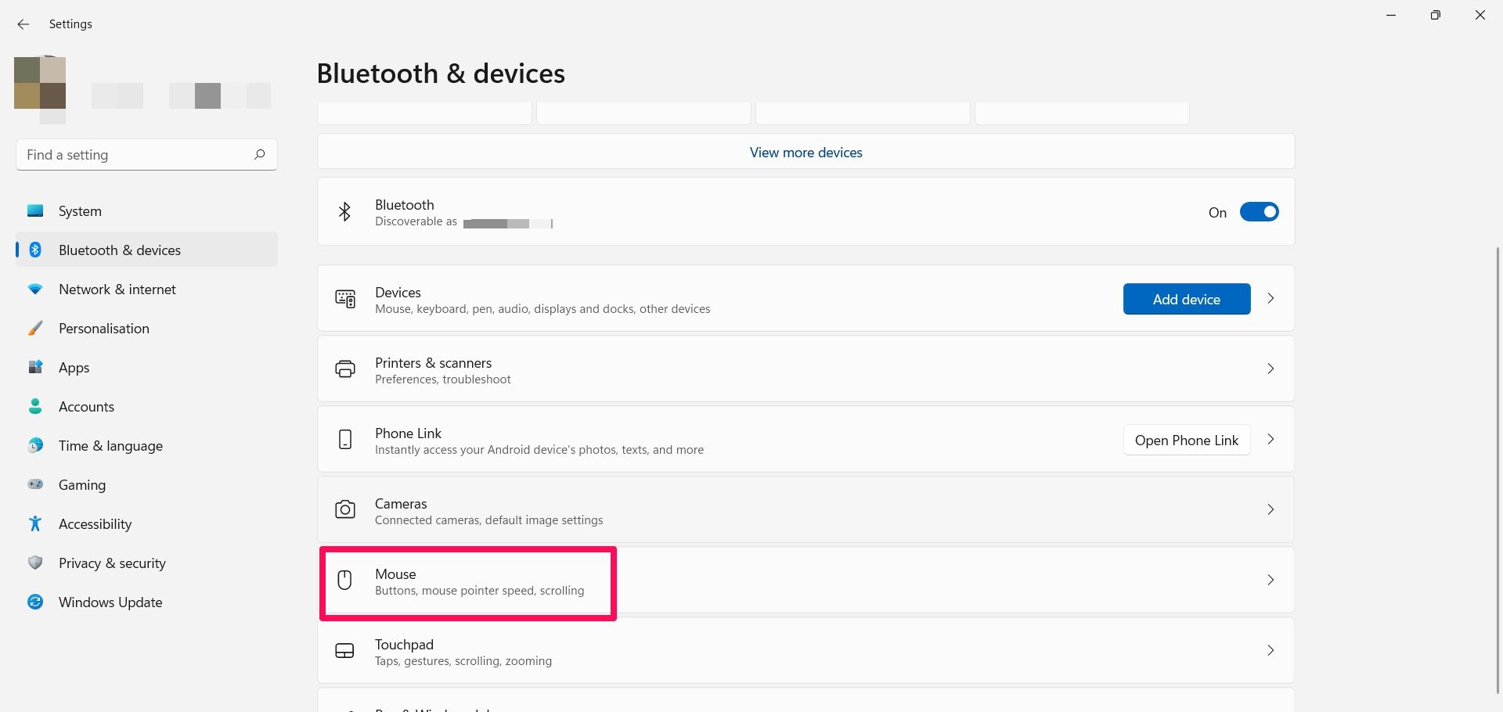Open the Touchpad settings chevron
The width and height of the screenshot is (1503, 712).
point(1271,650)
